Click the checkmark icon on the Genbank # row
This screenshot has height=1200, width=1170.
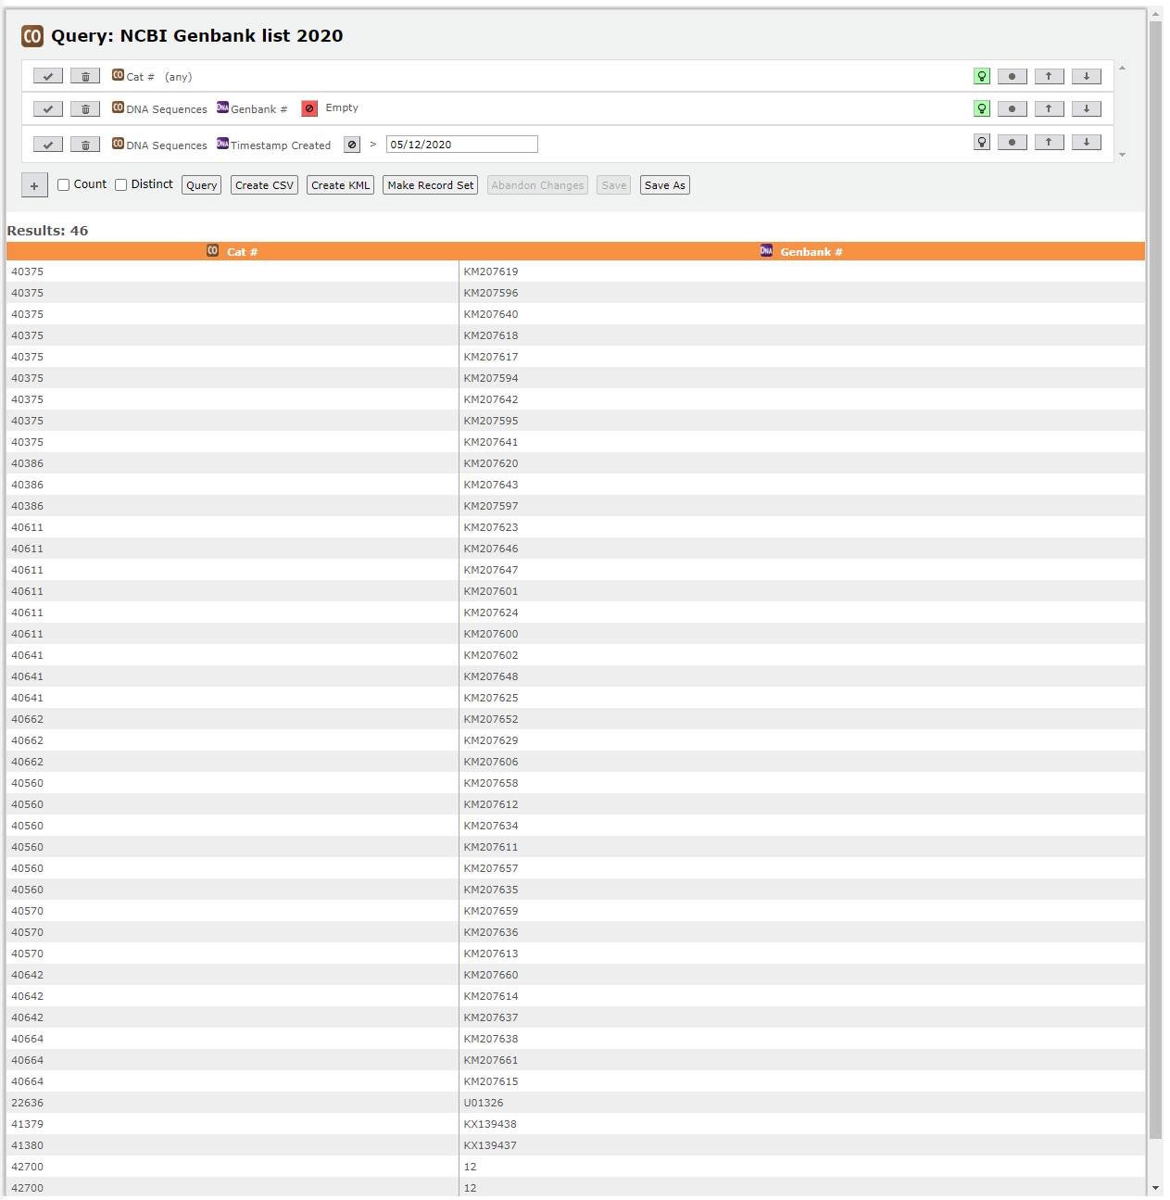point(47,108)
